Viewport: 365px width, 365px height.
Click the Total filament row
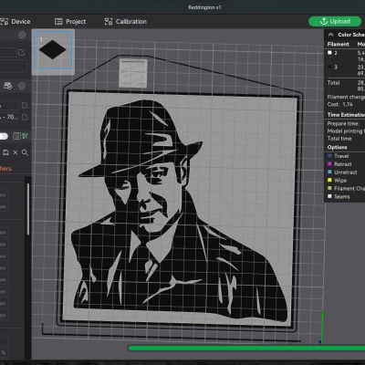coord(346,86)
